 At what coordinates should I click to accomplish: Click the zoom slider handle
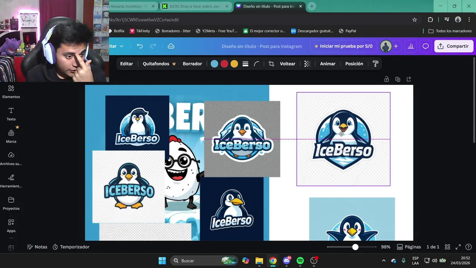(x=355, y=247)
